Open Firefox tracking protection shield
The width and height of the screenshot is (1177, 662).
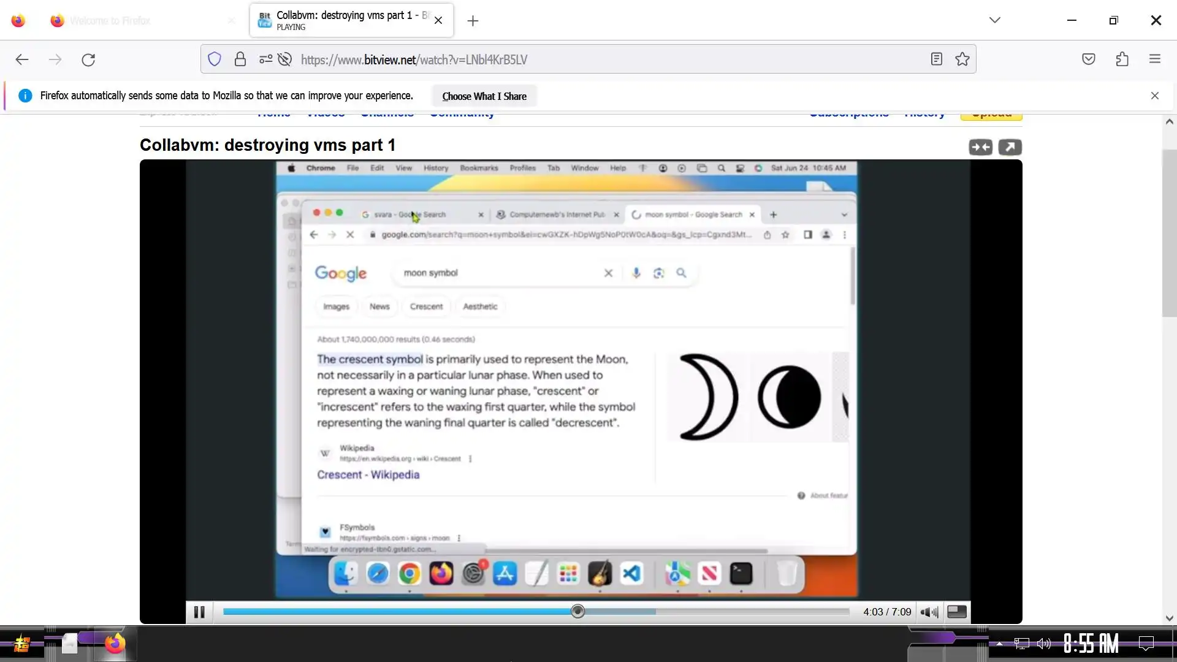click(x=214, y=59)
